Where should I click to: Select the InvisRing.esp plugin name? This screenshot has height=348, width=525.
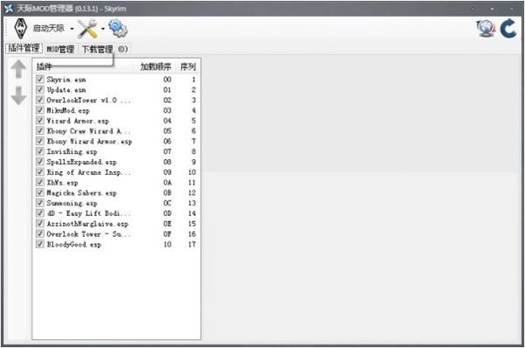coord(72,152)
